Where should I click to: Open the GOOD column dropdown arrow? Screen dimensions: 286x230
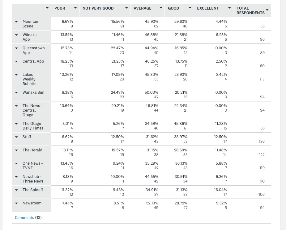tap(190, 8)
